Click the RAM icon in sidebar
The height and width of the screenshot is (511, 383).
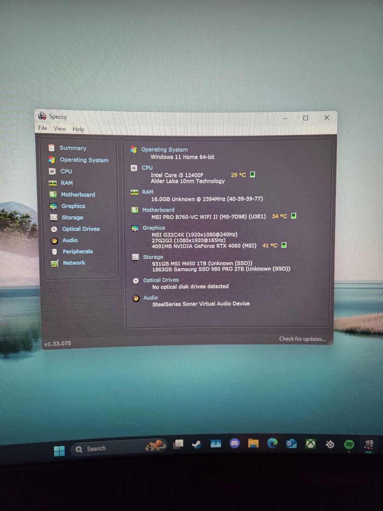click(52, 183)
